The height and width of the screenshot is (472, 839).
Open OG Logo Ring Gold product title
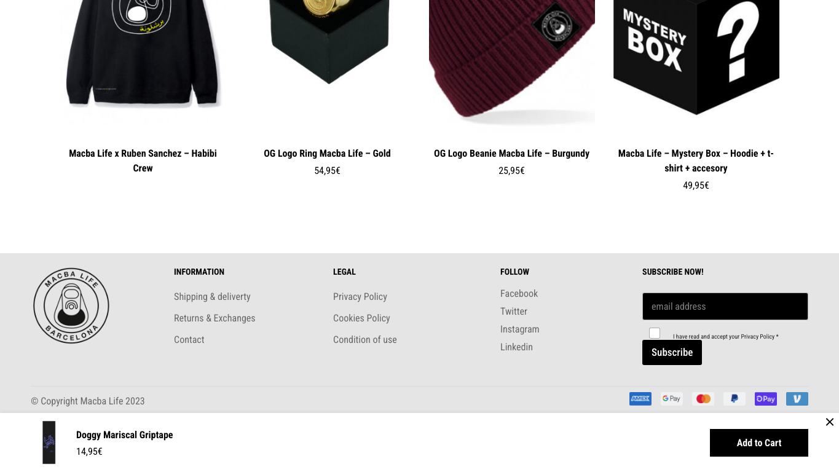point(327,153)
